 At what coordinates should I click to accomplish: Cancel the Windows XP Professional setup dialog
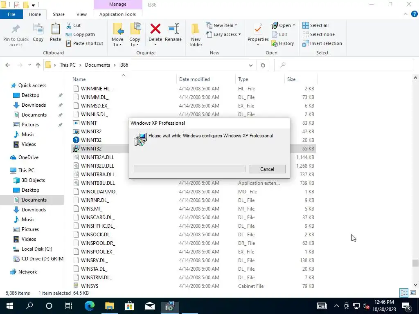pyautogui.click(x=267, y=169)
